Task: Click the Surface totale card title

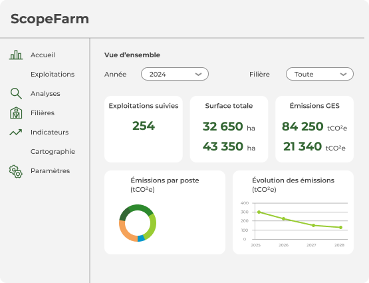Action: click(x=229, y=106)
